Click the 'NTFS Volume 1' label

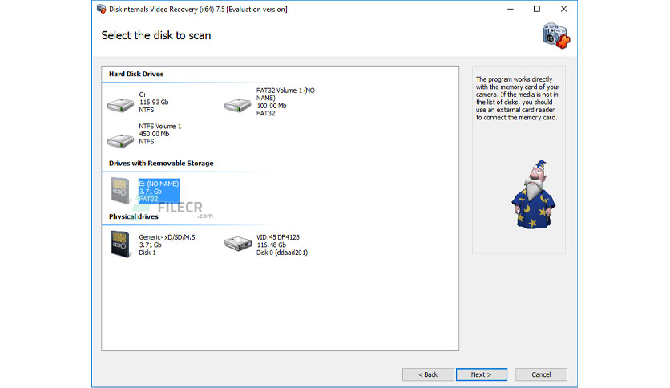160,126
